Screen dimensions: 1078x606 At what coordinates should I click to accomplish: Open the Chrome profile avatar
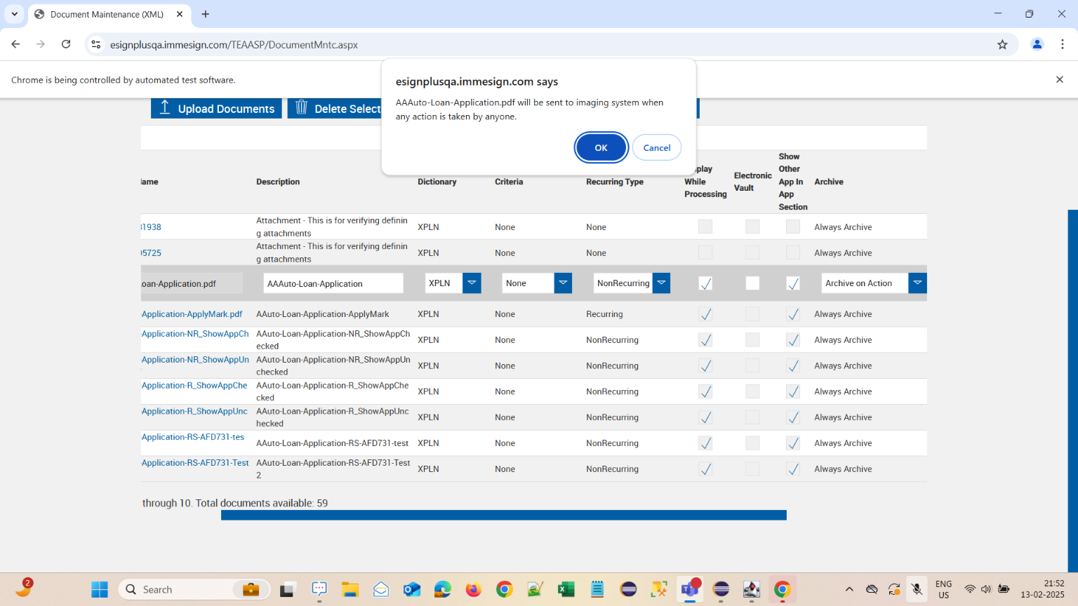click(x=1037, y=44)
